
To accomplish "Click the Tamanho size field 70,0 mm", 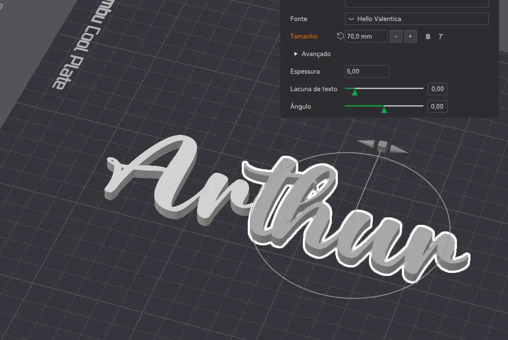I will 366,36.
